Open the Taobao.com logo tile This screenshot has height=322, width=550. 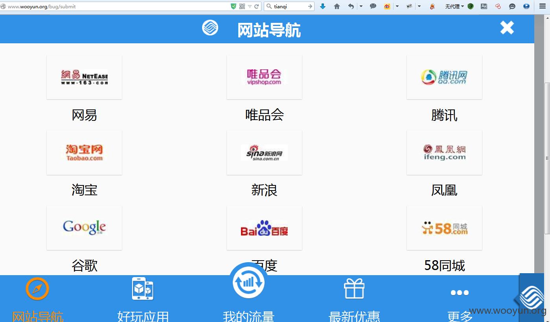(x=84, y=153)
